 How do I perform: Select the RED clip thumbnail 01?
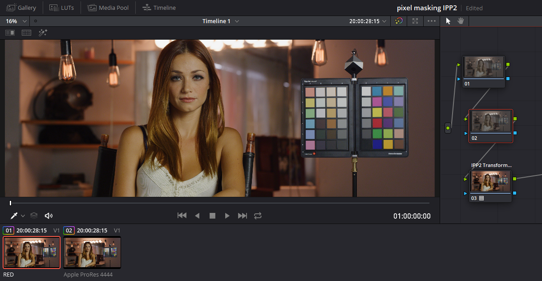point(32,252)
